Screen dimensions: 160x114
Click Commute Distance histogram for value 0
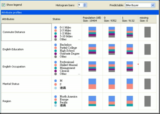tap(111, 32)
